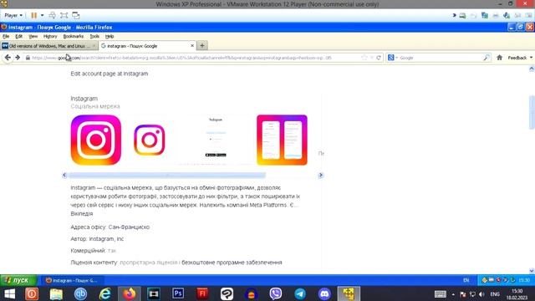The image size is (535, 301).
Task: Click Instagram knowledge panel title
Action: [84, 99]
